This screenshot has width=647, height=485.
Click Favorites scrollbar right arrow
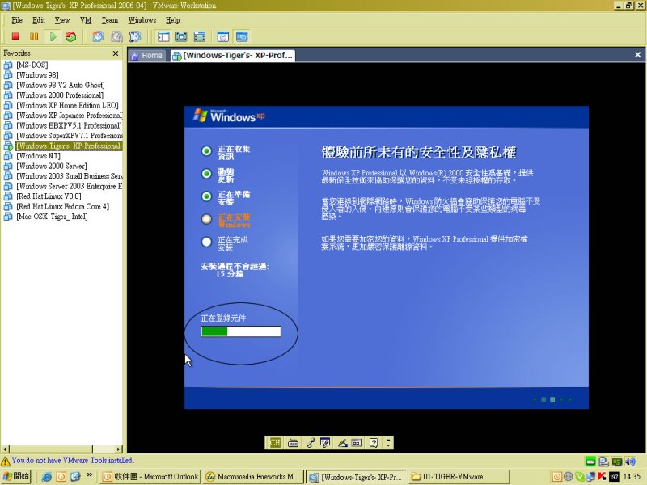point(119,449)
